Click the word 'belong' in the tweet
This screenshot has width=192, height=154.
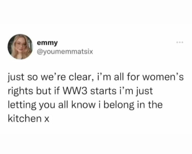pos(119,105)
